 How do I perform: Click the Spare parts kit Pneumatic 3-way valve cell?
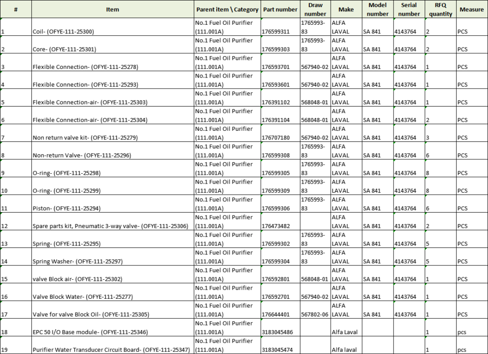(x=112, y=226)
